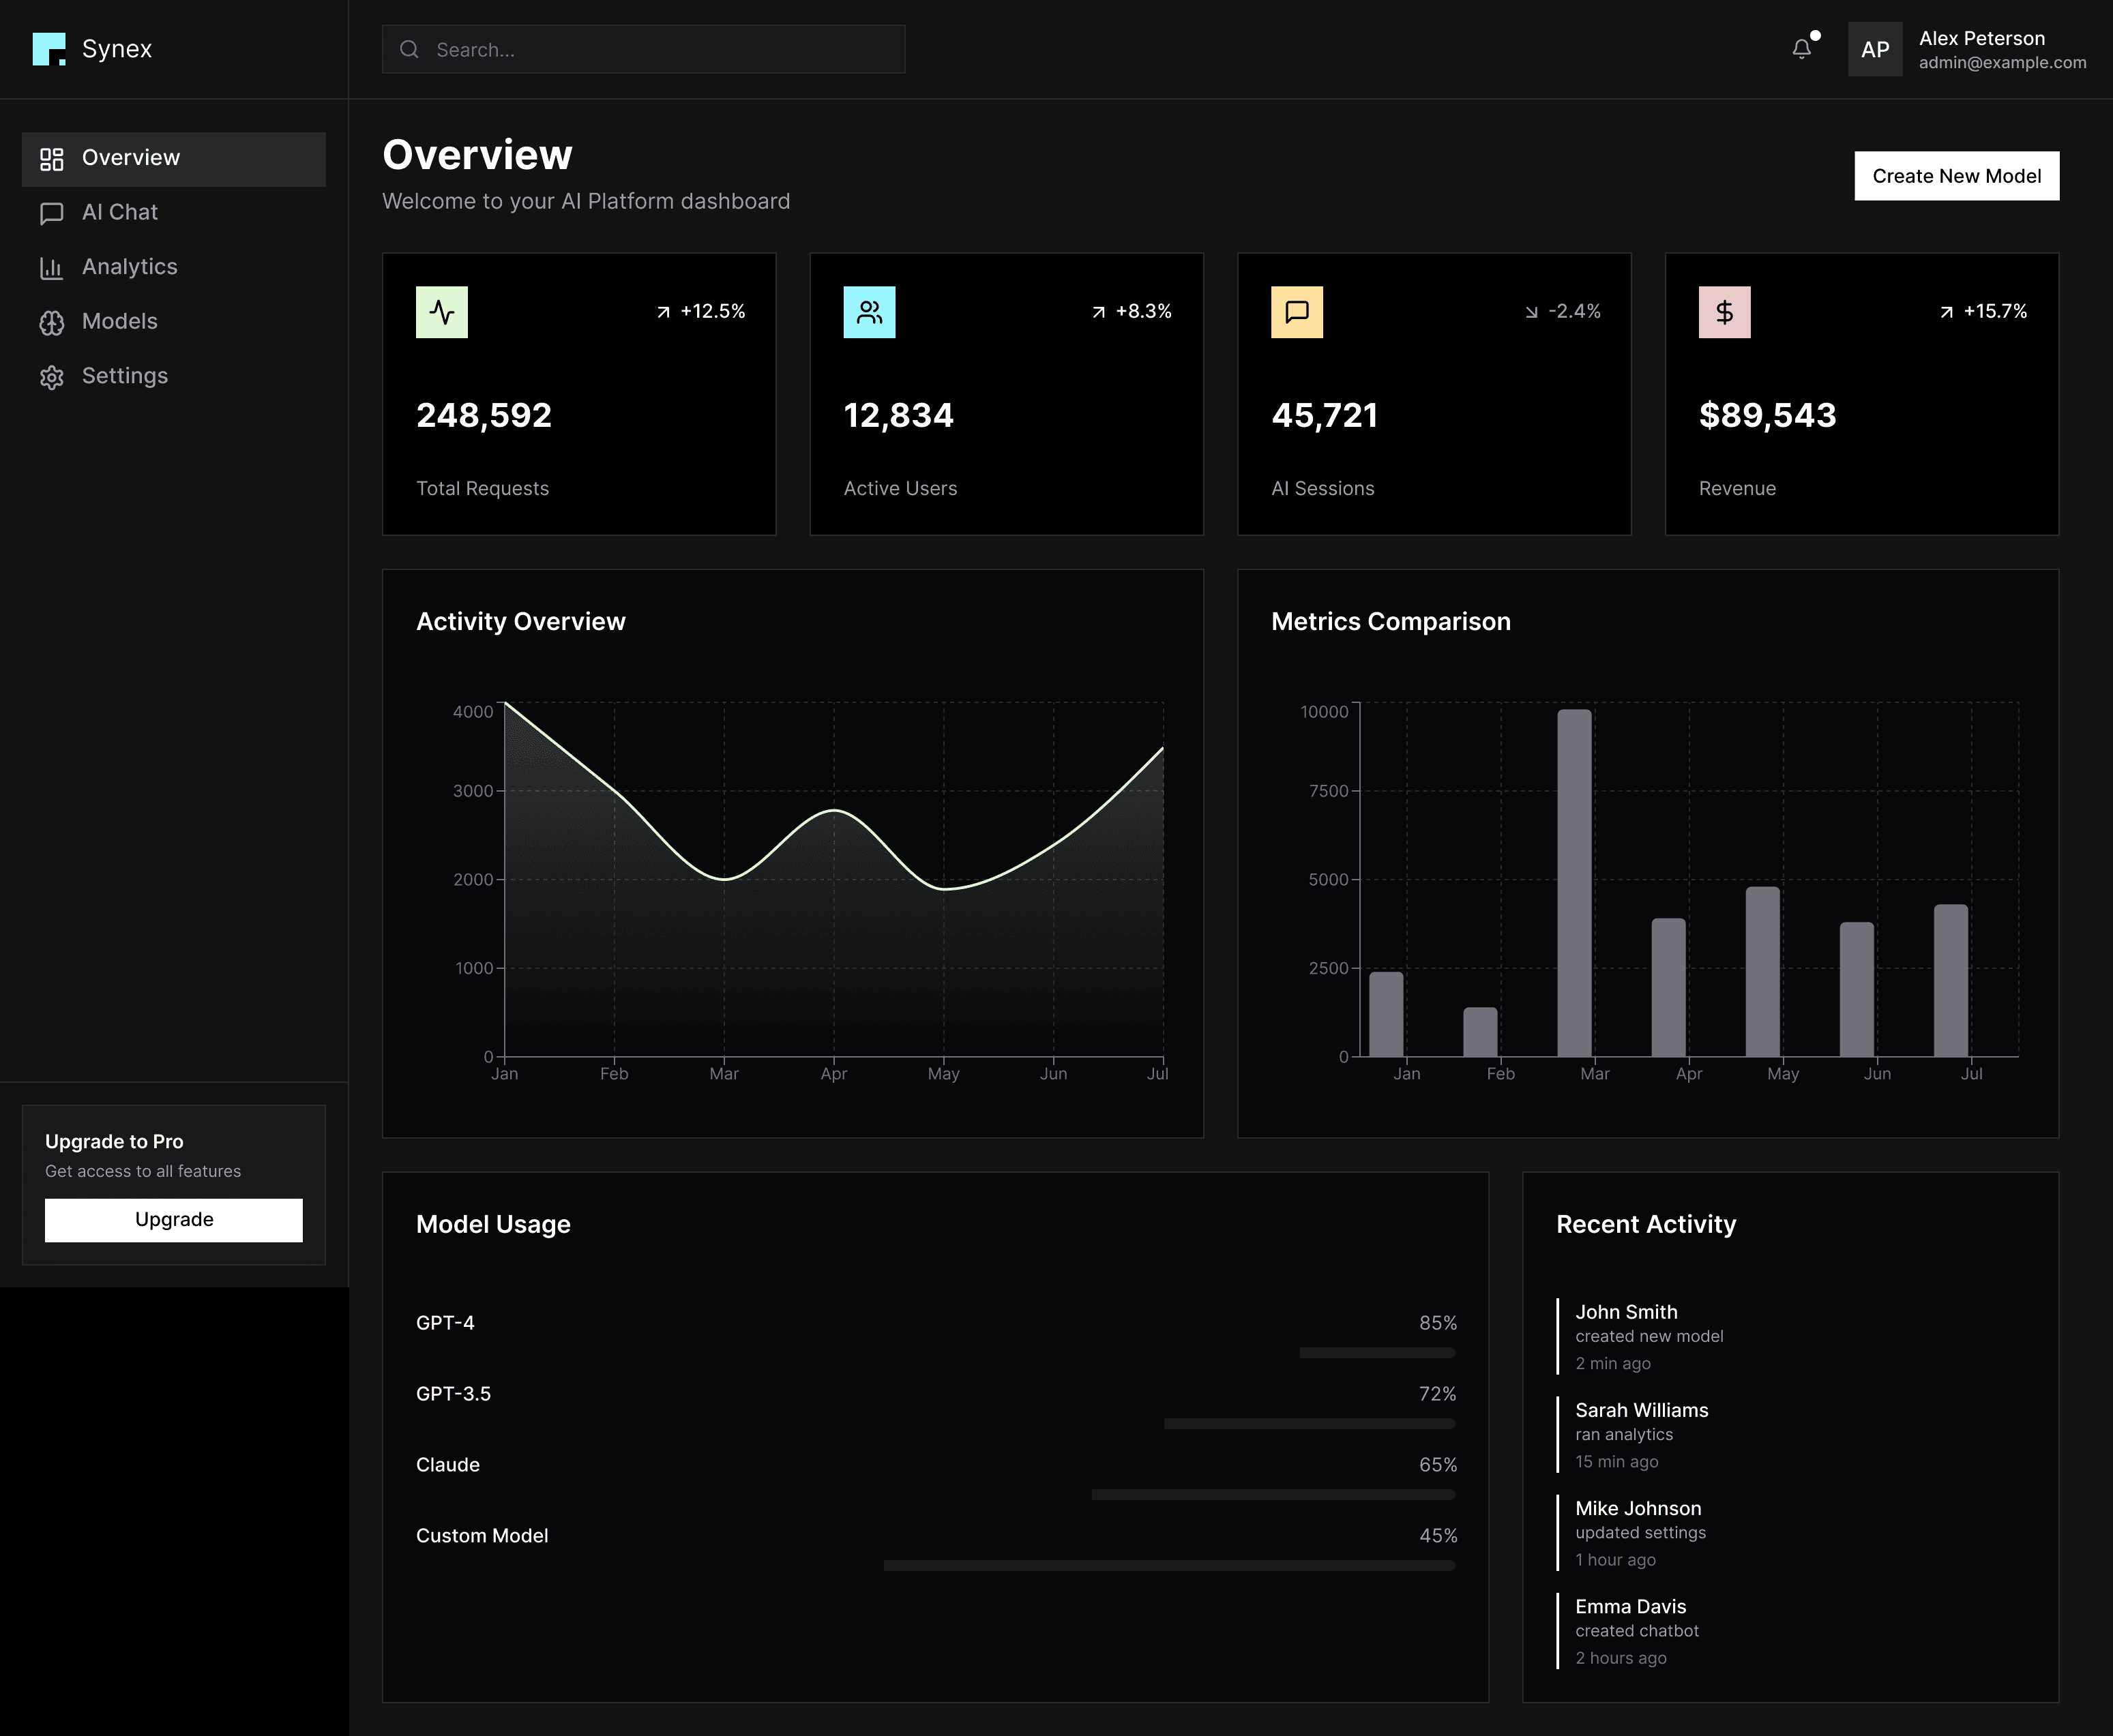The height and width of the screenshot is (1736, 2113).
Task: Click the Synex logo icon
Action: pyautogui.click(x=48, y=49)
